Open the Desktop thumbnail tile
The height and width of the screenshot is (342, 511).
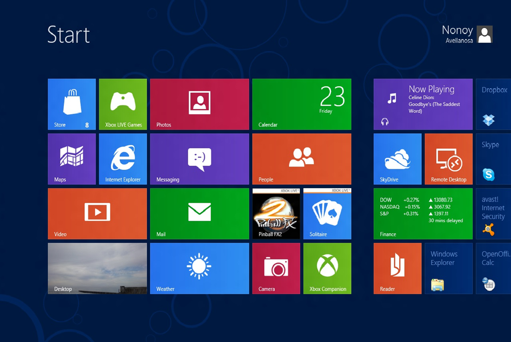97,268
